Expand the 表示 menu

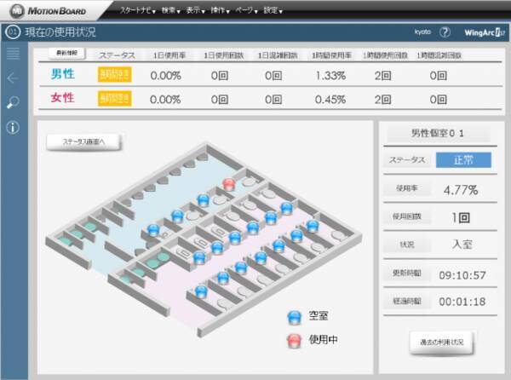pos(198,10)
